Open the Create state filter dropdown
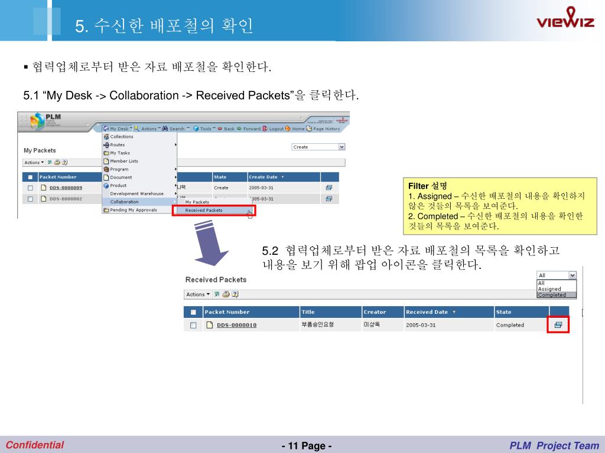This screenshot has width=605, height=453. click(x=318, y=147)
